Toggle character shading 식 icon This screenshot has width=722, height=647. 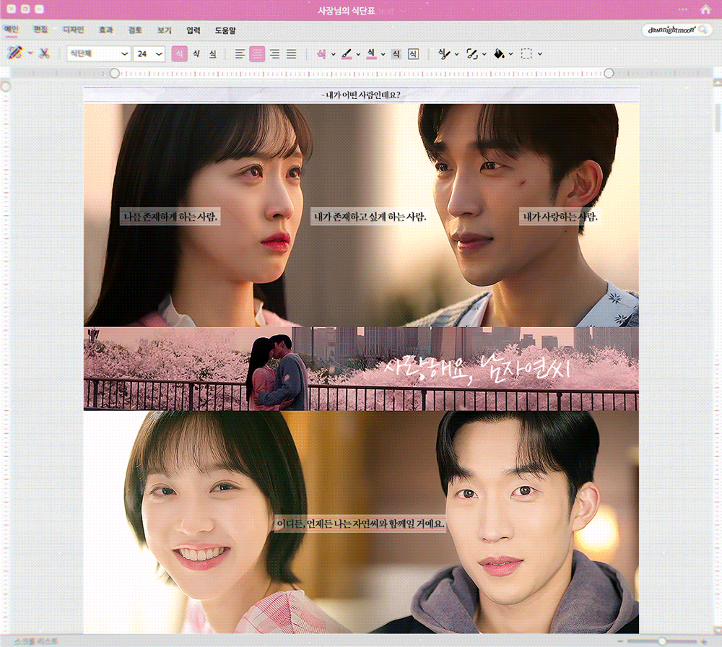point(396,54)
